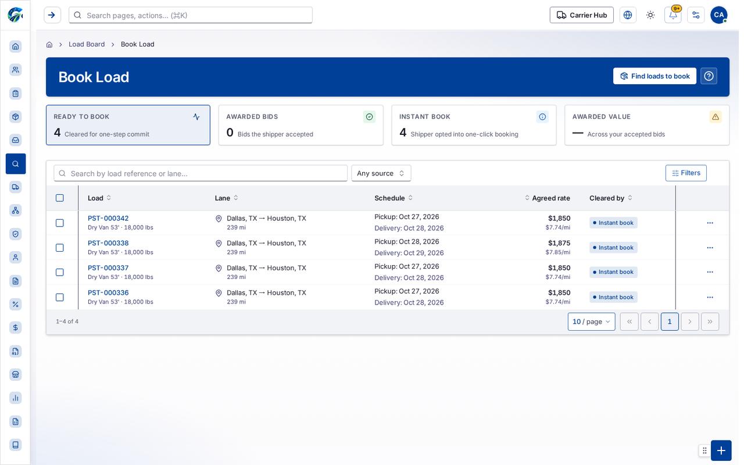Click the blue plus floating button
This screenshot has height=465, width=744.
[x=721, y=450]
